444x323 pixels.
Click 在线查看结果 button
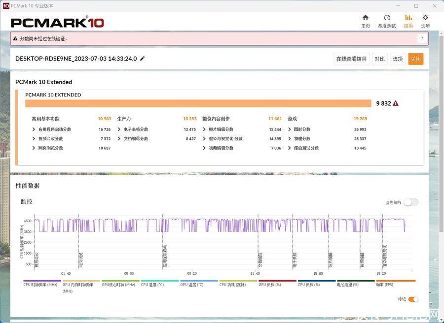click(x=351, y=59)
